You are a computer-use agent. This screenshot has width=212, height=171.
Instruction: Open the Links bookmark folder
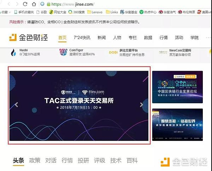point(112,12)
